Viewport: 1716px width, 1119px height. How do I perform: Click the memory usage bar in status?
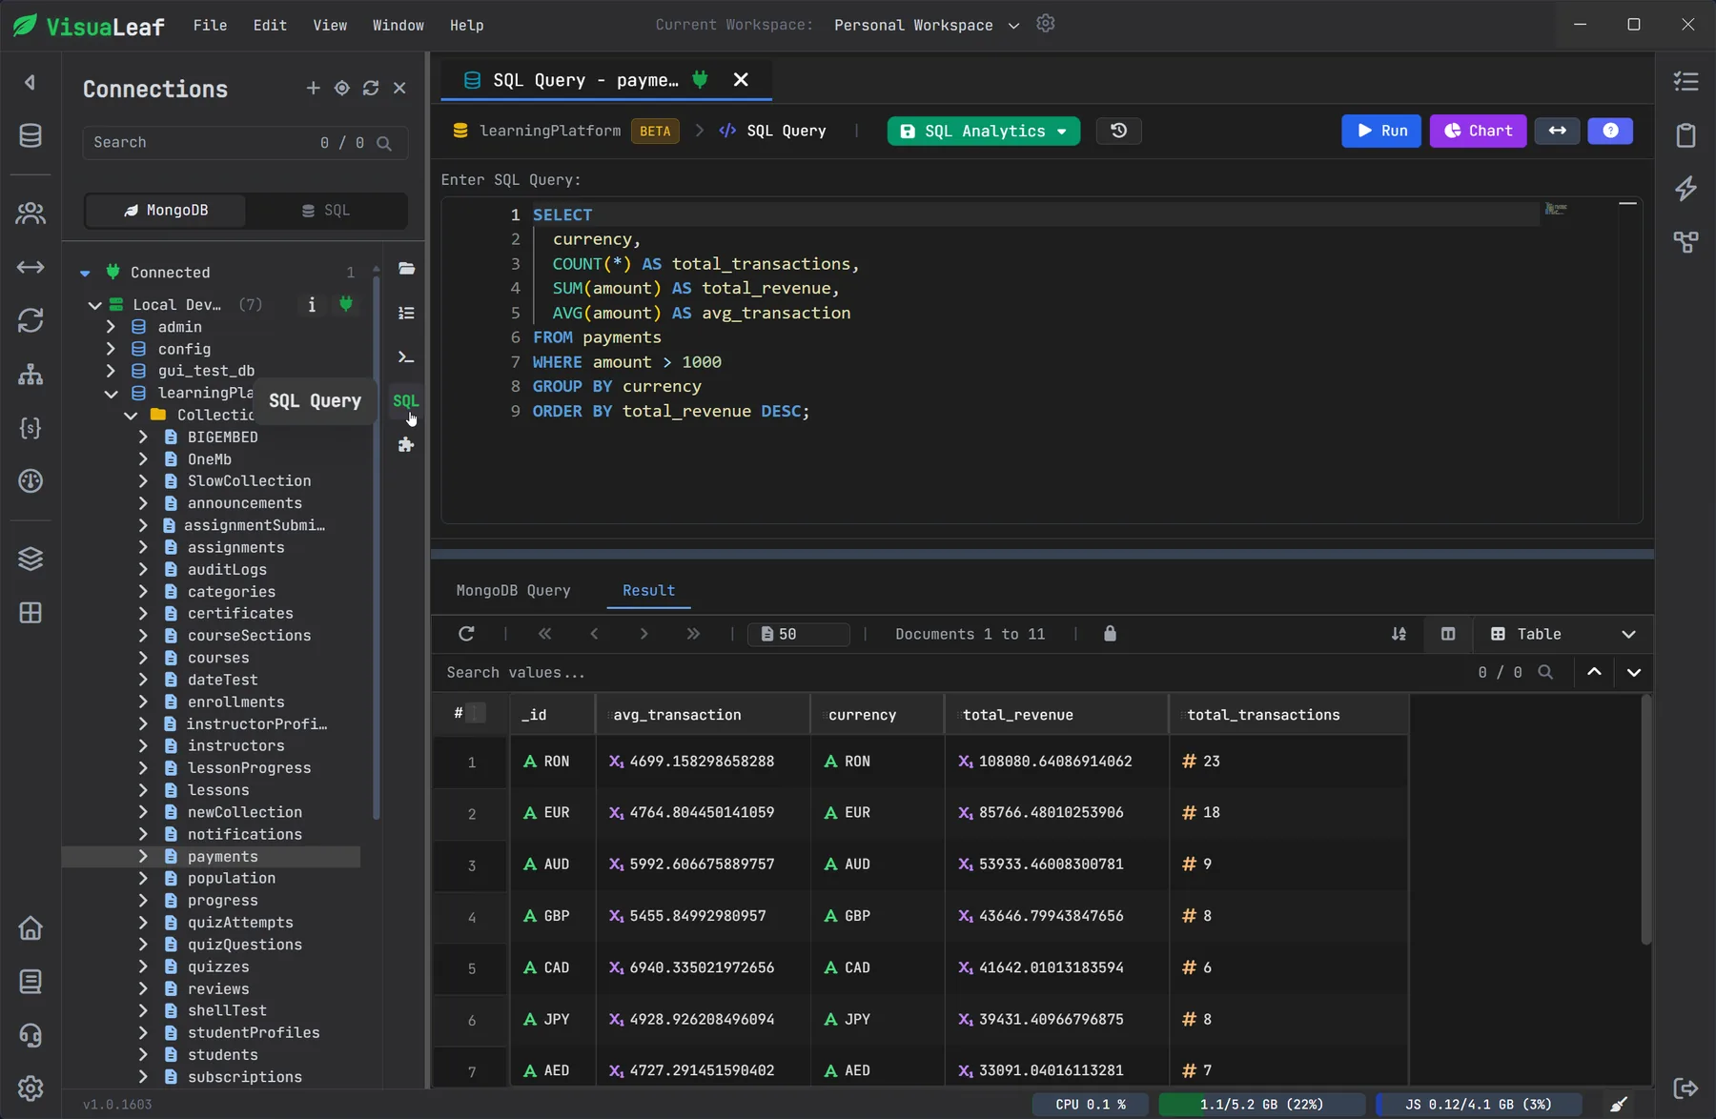click(x=1261, y=1105)
